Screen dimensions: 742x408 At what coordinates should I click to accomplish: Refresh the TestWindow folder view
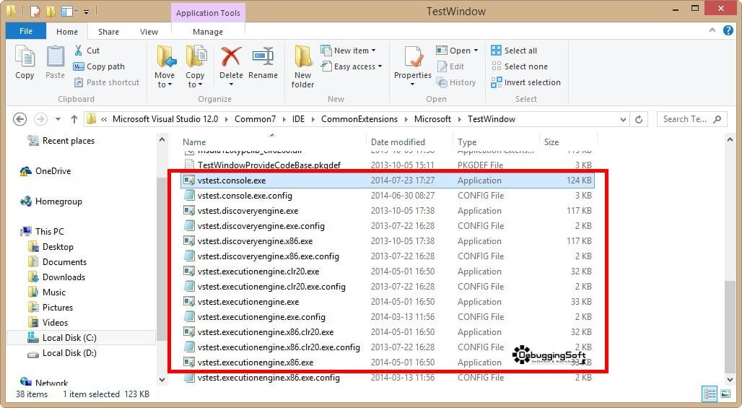639,119
